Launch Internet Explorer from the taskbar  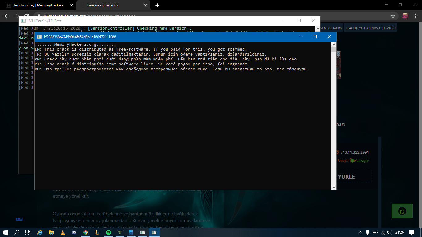point(40,232)
